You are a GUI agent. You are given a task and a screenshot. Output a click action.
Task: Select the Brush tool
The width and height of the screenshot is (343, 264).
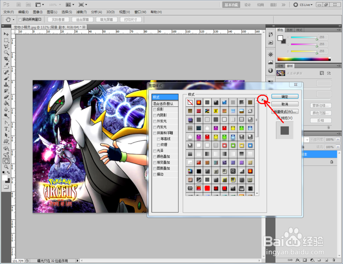click(x=6, y=78)
